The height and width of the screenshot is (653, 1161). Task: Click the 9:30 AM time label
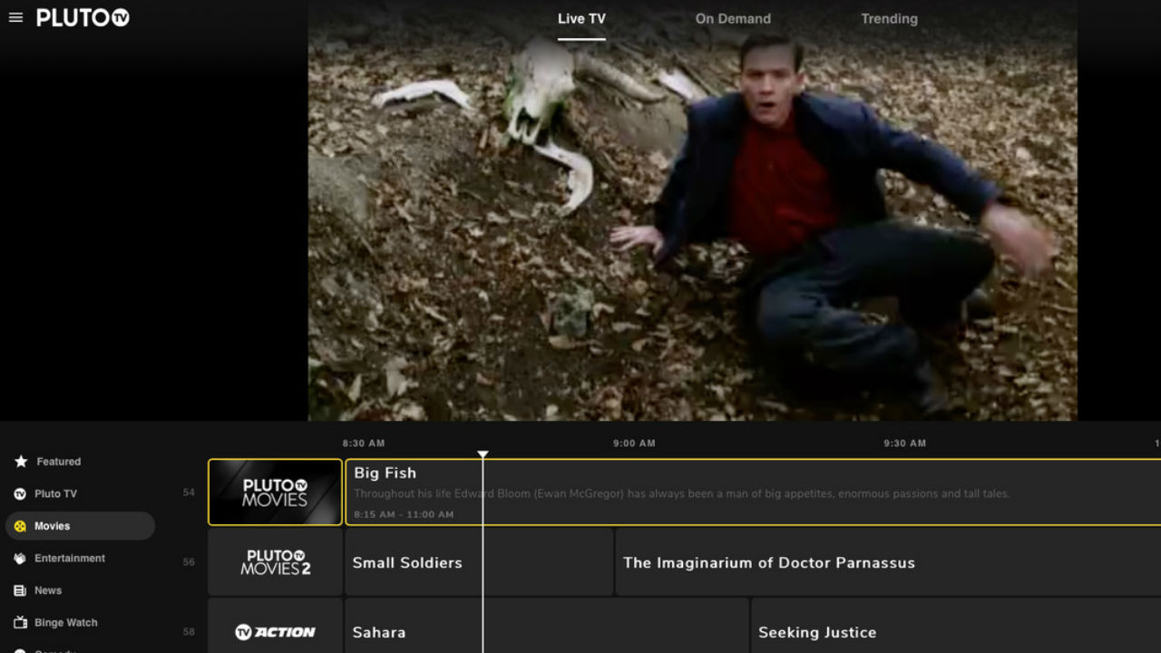(x=905, y=443)
